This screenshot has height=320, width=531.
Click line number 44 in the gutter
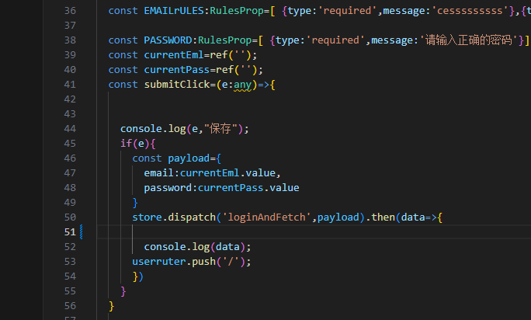[70, 128]
